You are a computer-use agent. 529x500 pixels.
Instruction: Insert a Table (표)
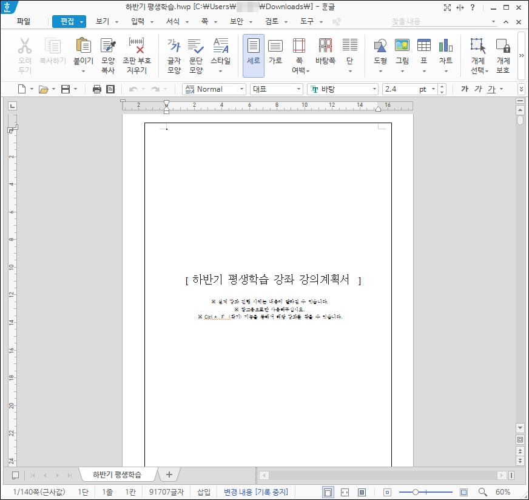(x=423, y=46)
